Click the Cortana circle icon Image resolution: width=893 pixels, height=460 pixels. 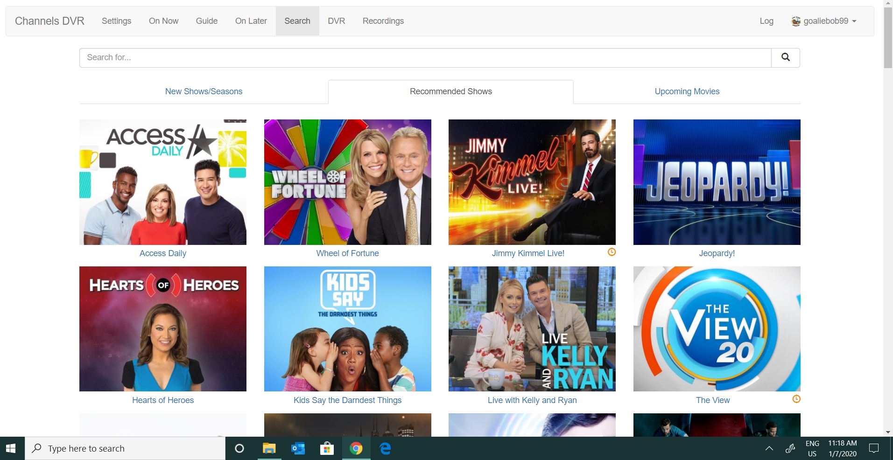point(239,449)
